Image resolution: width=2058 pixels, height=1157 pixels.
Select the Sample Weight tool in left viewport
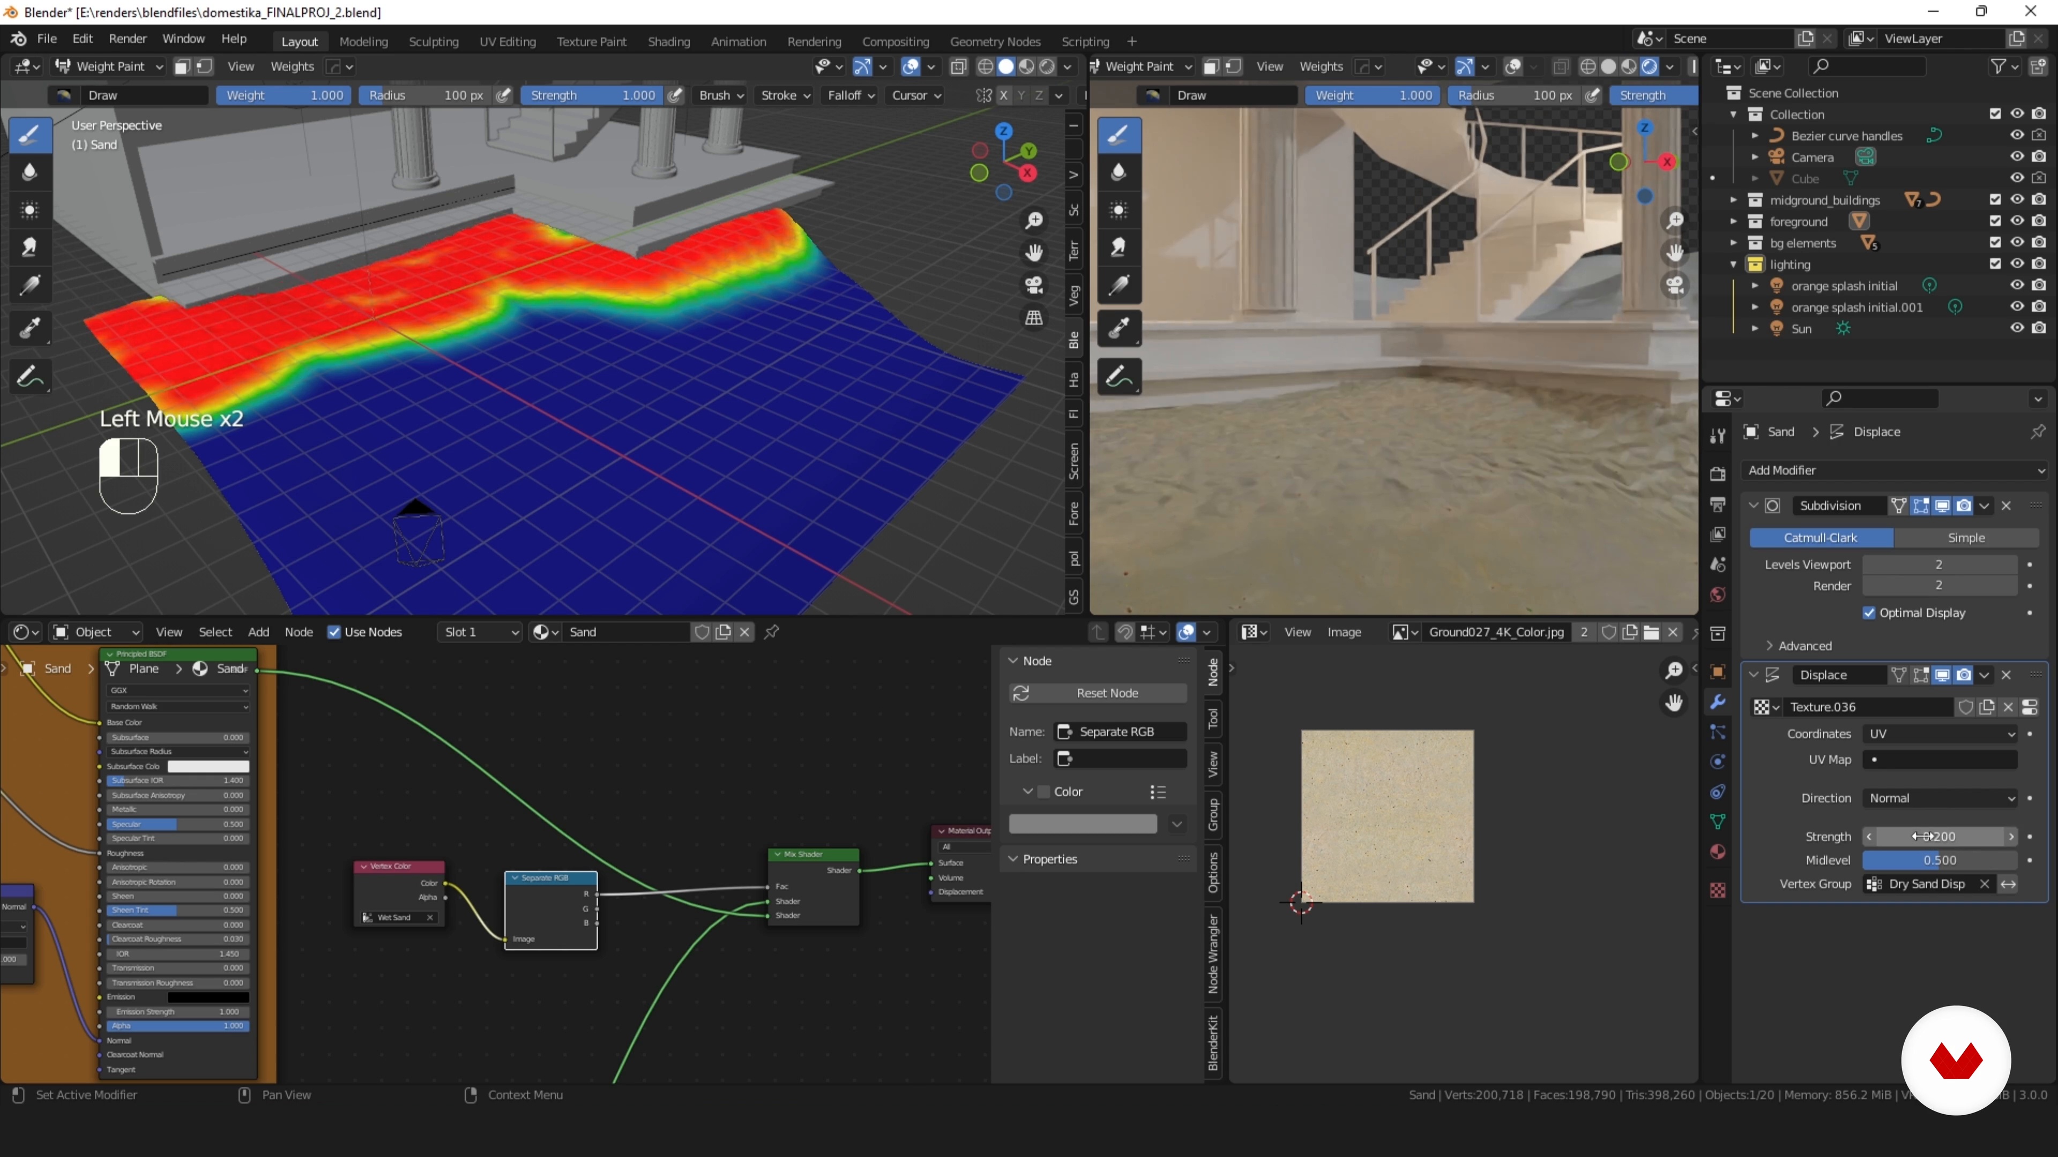(29, 328)
